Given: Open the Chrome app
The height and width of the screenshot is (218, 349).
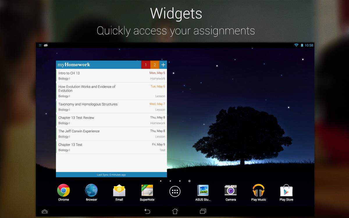Looking at the screenshot, I should [x=63, y=192].
